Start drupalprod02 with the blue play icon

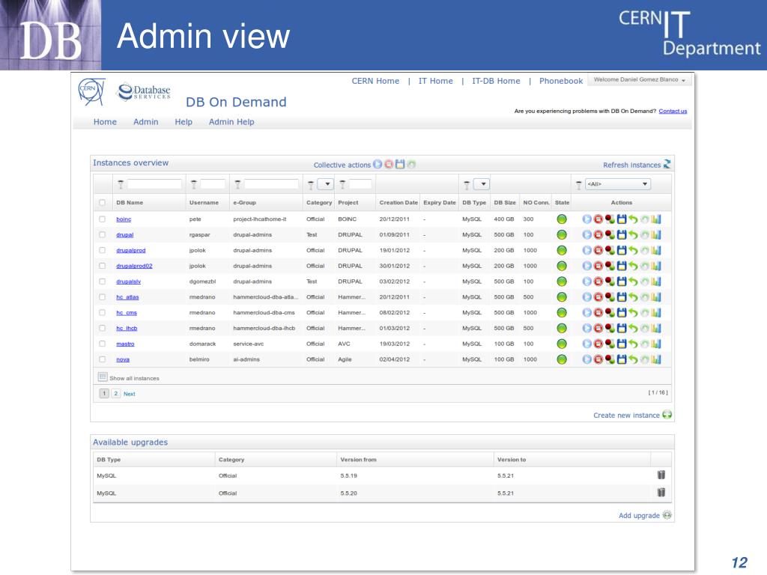pyautogui.click(x=586, y=266)
